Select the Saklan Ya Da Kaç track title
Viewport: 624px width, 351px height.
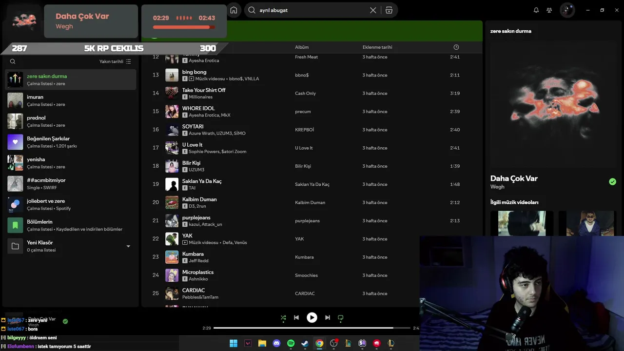tap(202, 181)
